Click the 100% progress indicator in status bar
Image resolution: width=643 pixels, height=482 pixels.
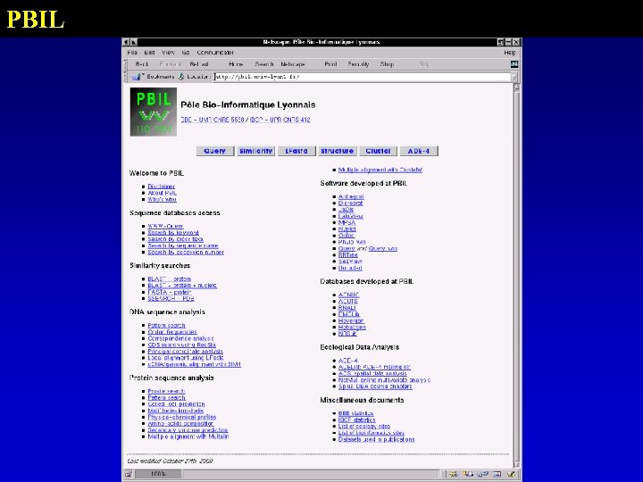(158, 474)
